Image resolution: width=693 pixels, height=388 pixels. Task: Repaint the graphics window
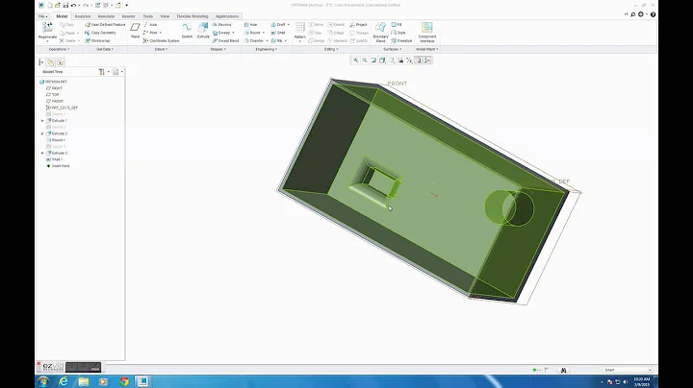click(x=373, y=61)
